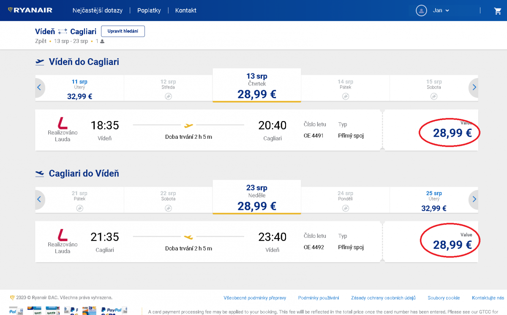Open the shopping cart icon
507x315 pixels.
click(497, 11)
